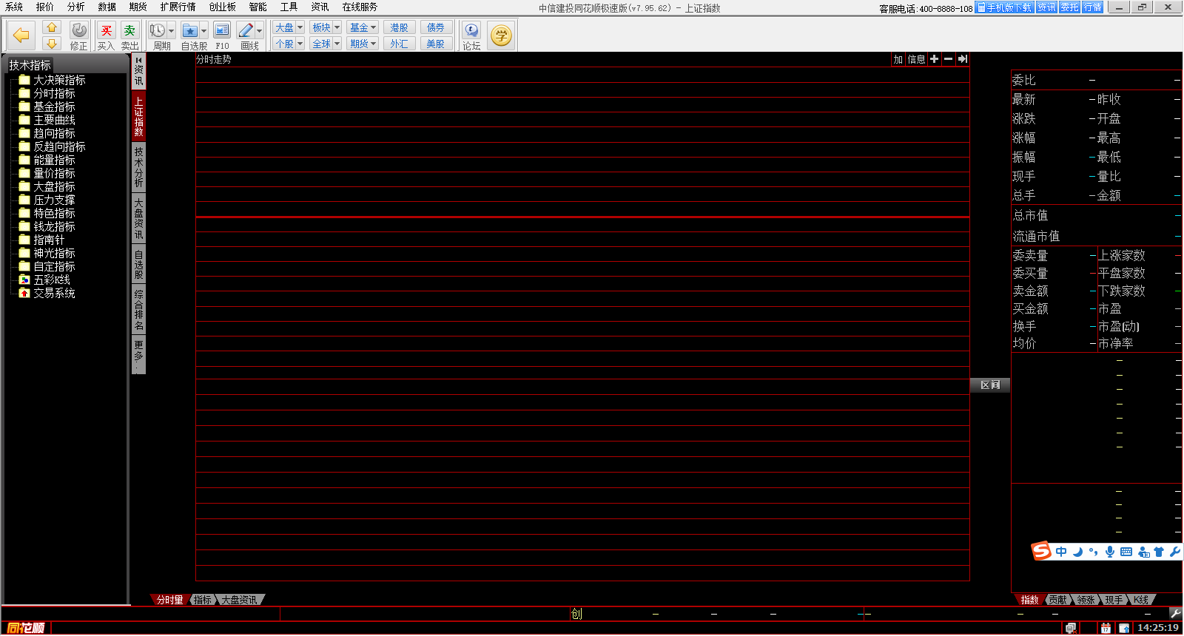Click the 区间 button beside chart
The image size is (1184, 636).
(x=990, y=385)
